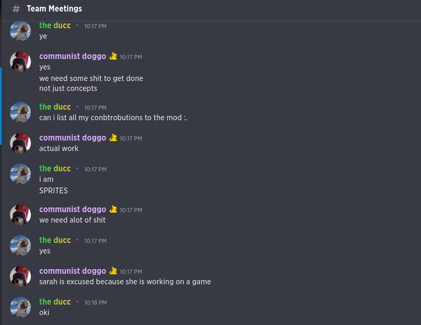Open the ducc's avatar next to 'ye'
This screenshot has width=421, height=325.
coord(20,31)
